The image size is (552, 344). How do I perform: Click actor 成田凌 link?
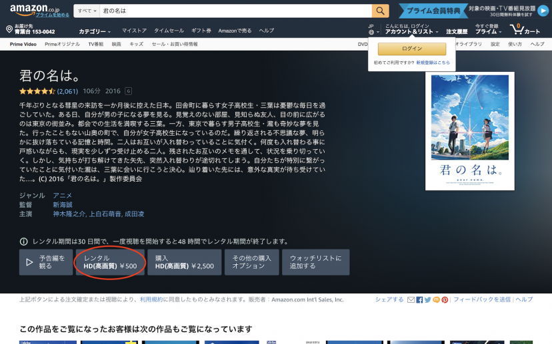[x=135, y=214]
